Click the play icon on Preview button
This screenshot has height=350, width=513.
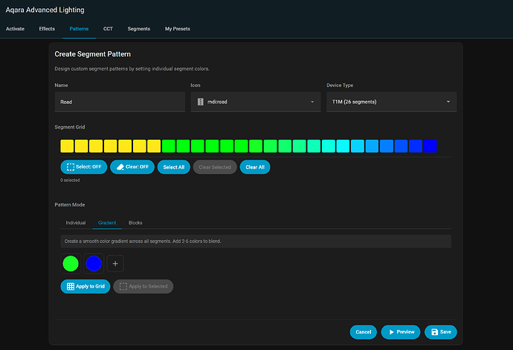(392, 332)
